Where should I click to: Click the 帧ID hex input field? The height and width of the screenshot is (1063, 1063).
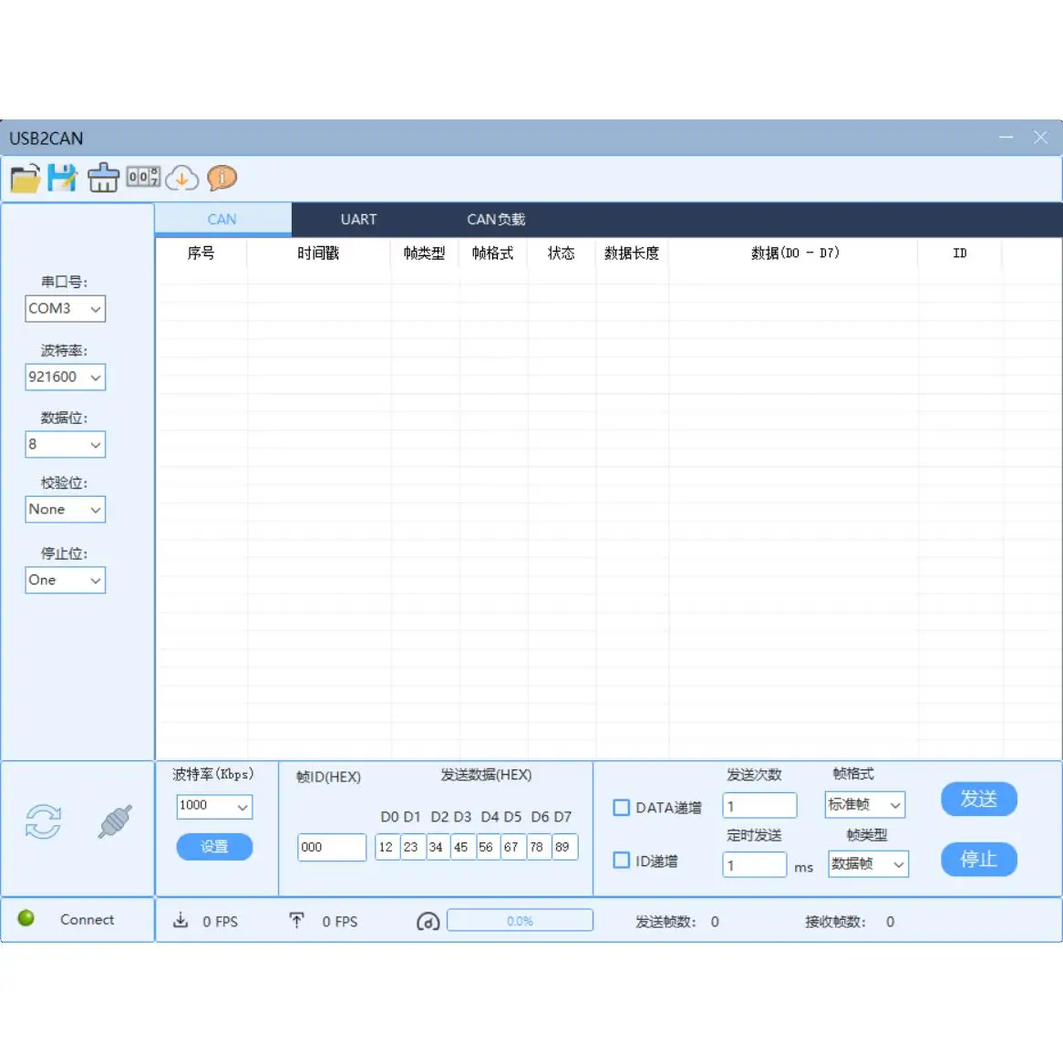tap(332, 847)
